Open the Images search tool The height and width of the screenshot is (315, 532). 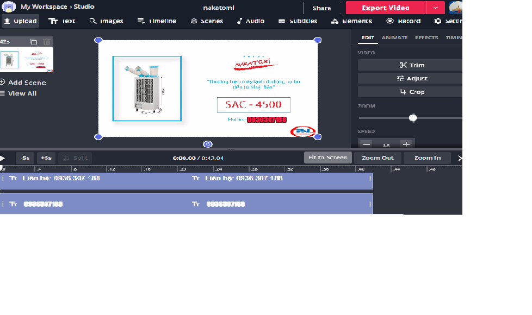pos(106,21)
